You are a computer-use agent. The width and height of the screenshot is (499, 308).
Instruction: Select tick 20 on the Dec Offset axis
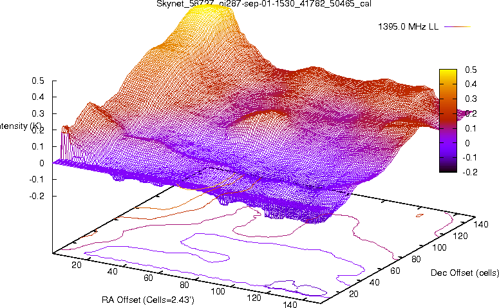353,294
